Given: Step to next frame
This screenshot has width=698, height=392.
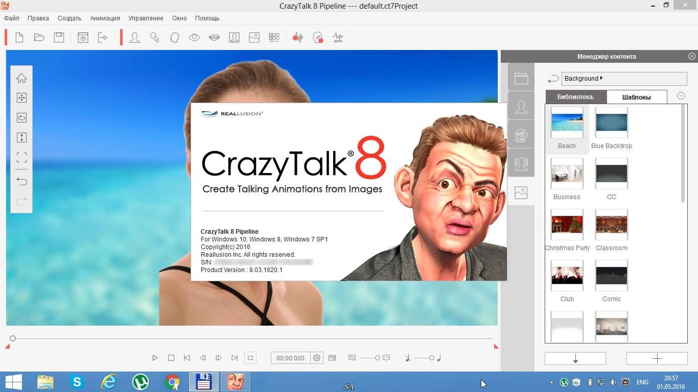Looking at the screenshot, I should click(x=219, y=358).
